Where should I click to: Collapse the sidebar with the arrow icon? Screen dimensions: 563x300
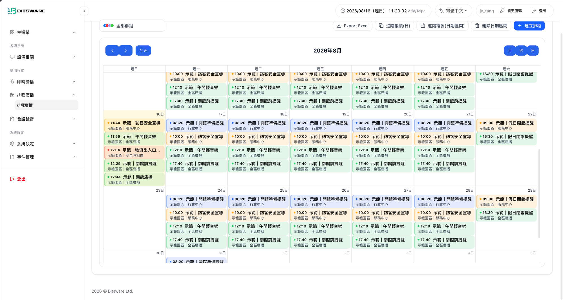(84, 11)
